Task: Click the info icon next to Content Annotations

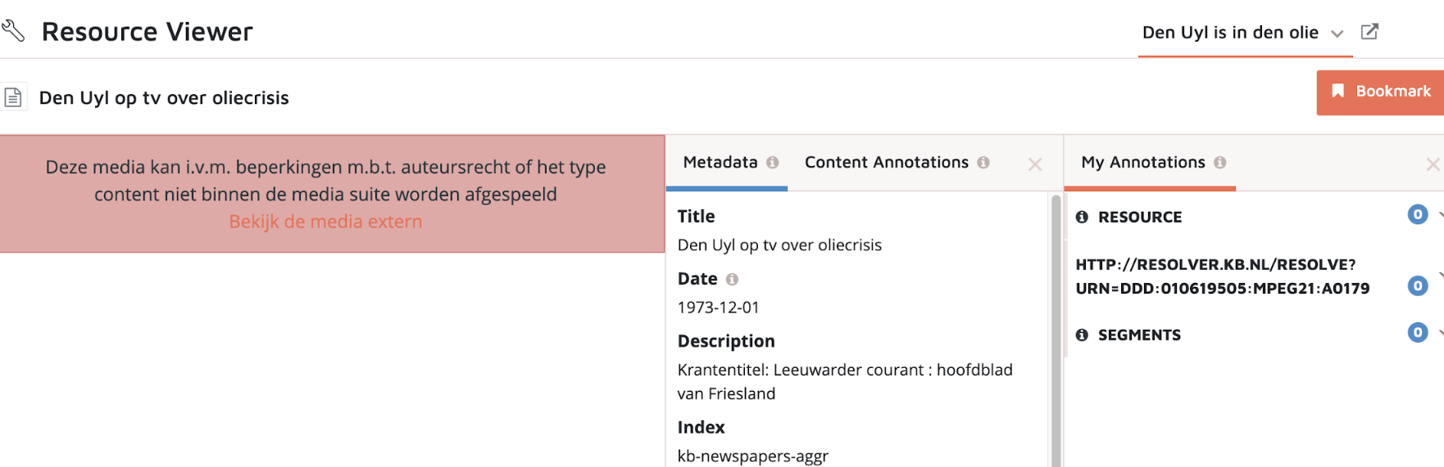Action: (983, 163)
